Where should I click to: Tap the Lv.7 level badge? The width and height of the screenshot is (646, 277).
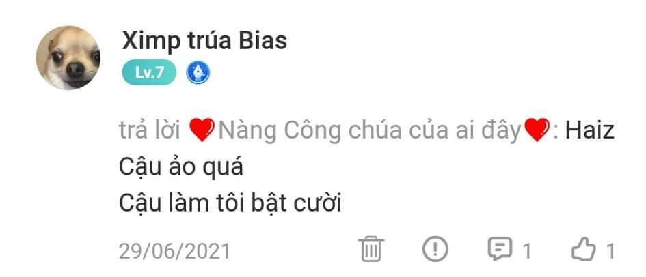[149, 72]
